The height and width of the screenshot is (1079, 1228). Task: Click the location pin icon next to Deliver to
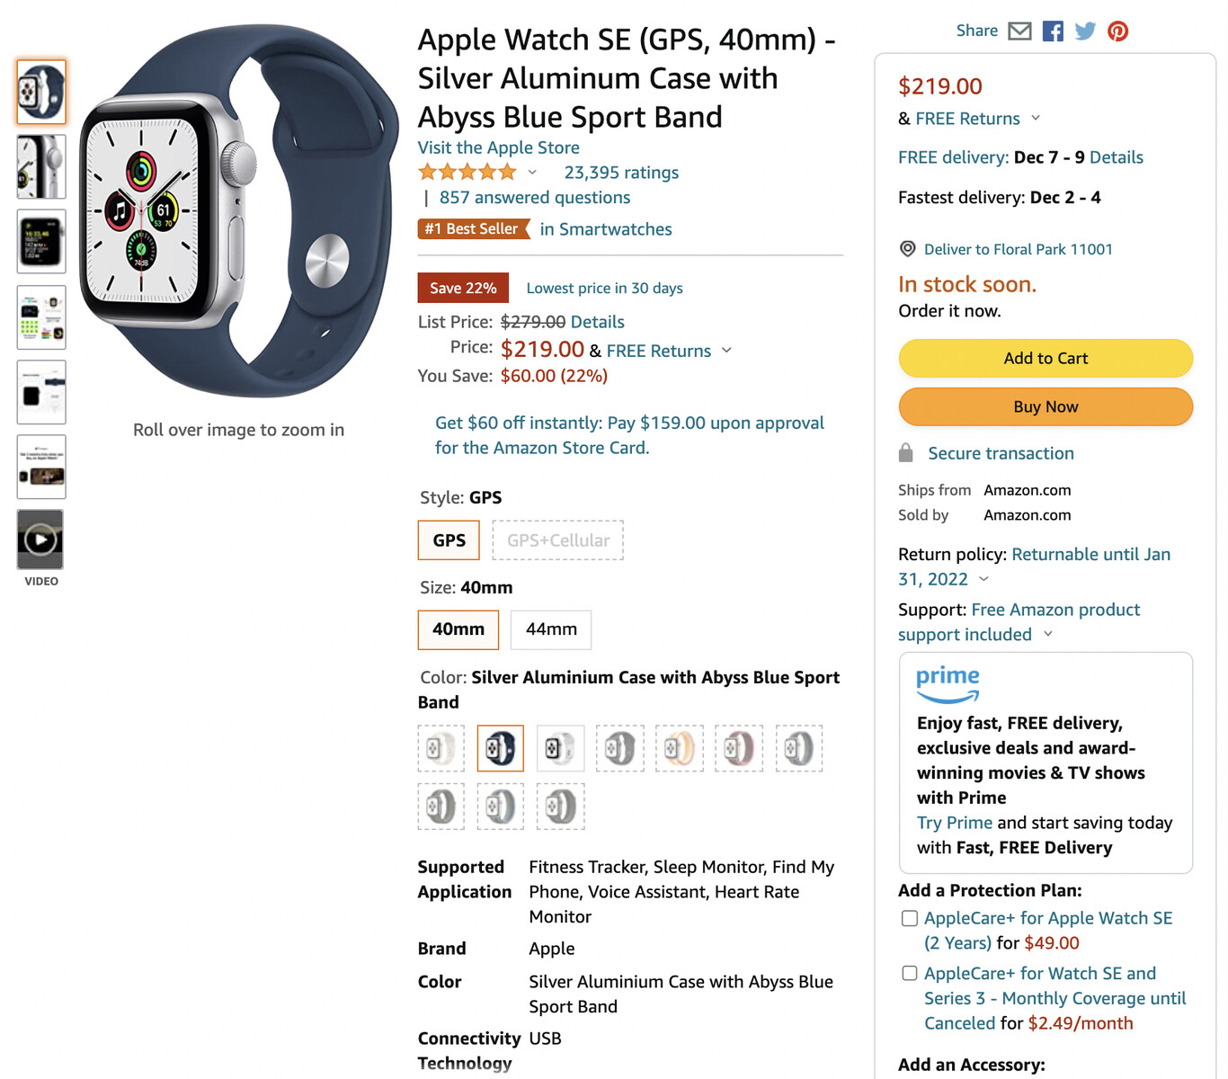pos(908,249)
